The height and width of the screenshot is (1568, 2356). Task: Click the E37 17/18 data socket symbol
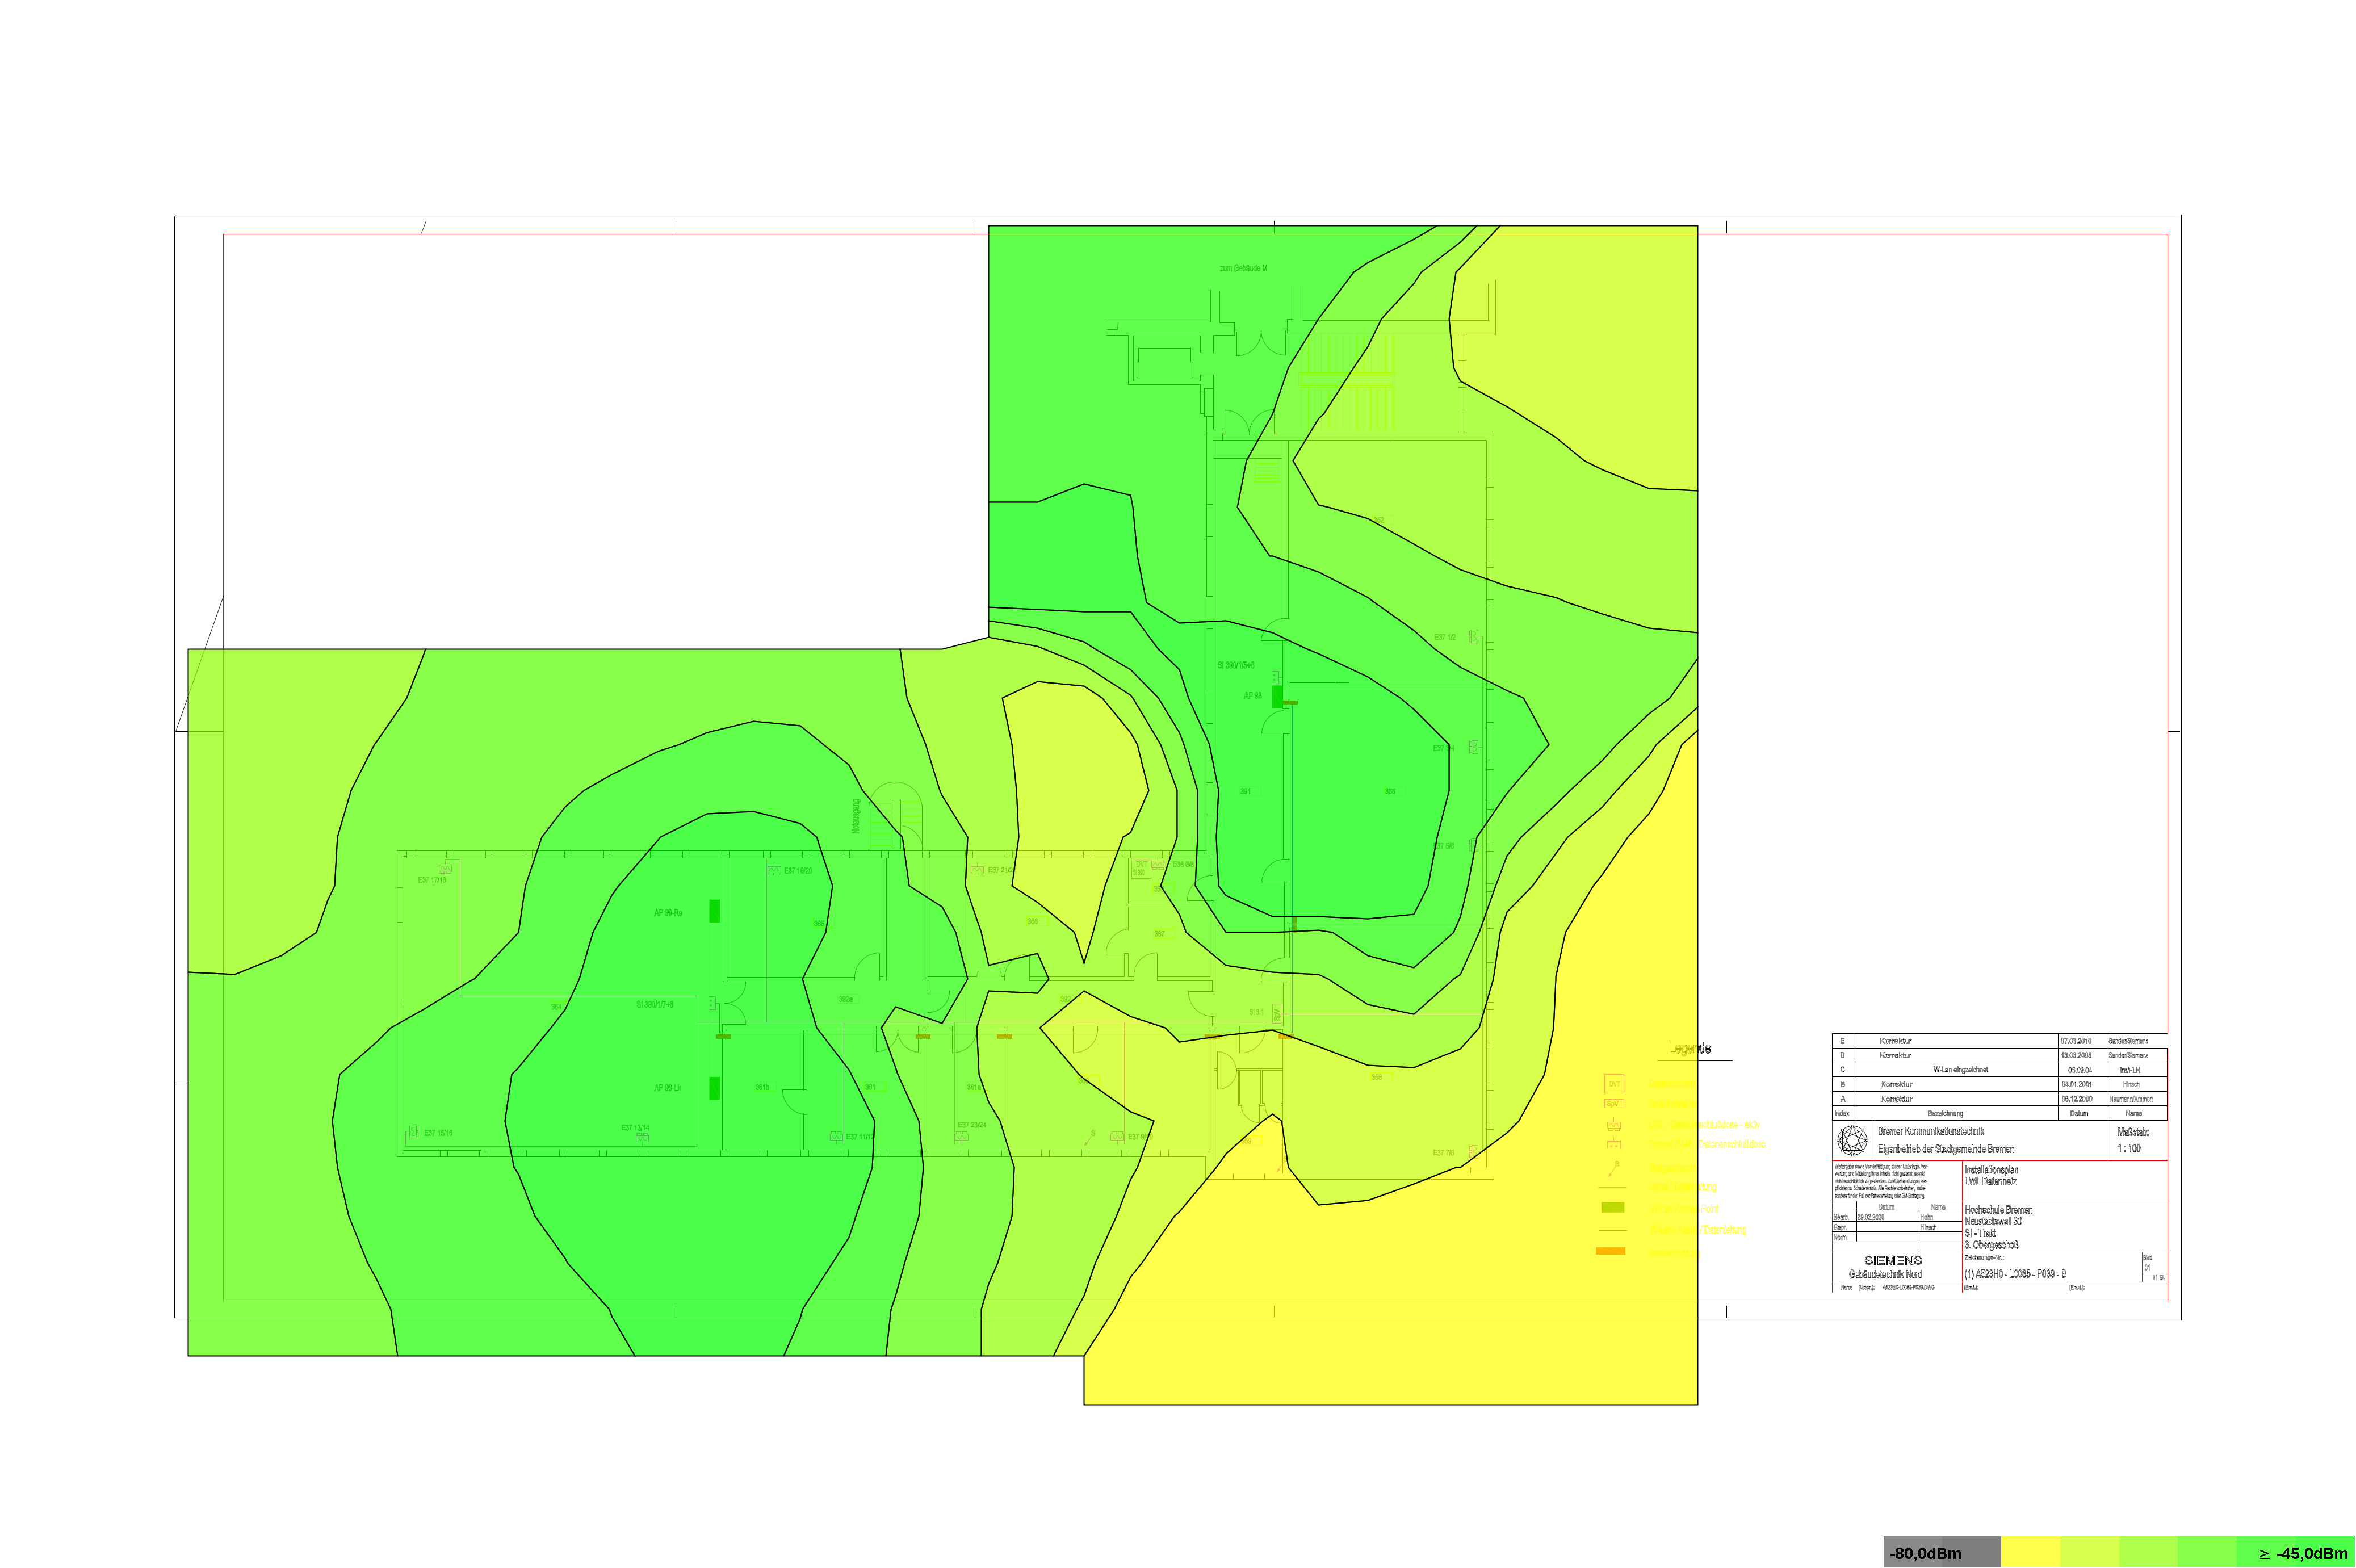click(x=445, y=869)
